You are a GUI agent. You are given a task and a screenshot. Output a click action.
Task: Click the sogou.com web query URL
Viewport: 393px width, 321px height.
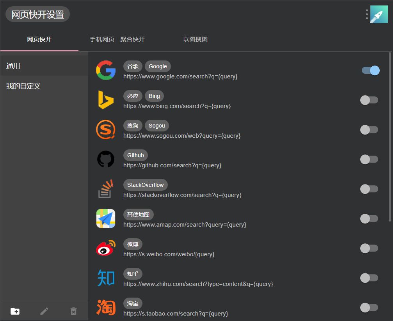[182, 136]
